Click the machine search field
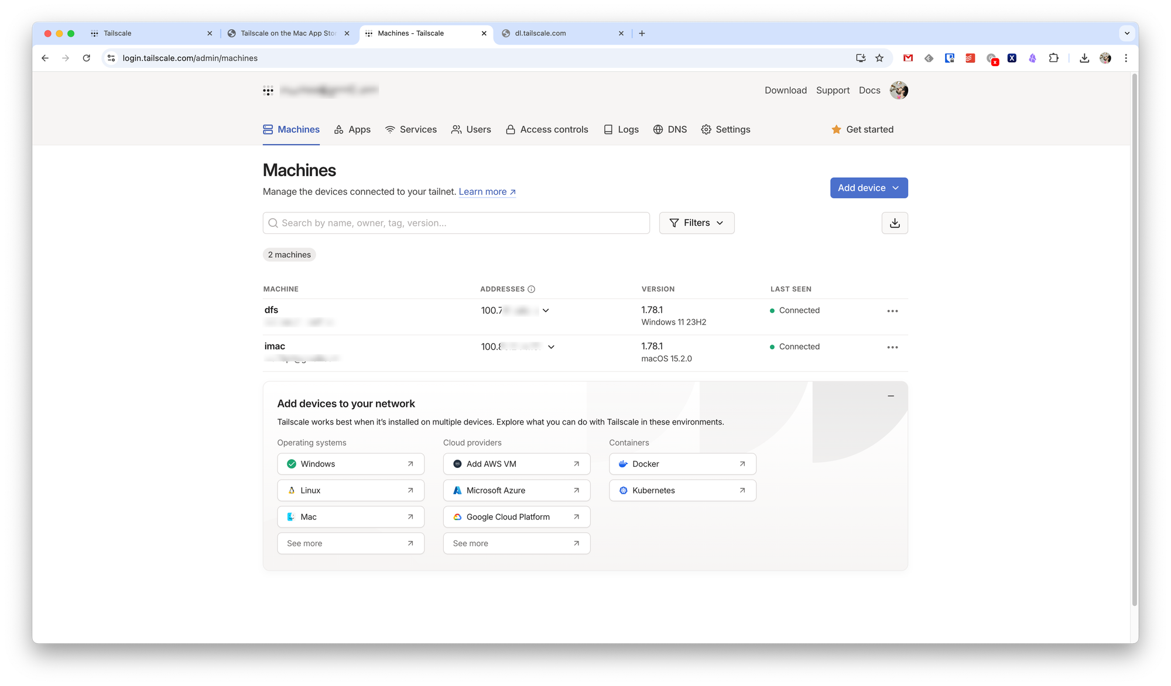1171x686 pixels. coord(457,223)
